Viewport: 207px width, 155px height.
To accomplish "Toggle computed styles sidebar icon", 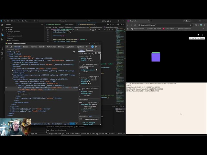I will [99, 53].
